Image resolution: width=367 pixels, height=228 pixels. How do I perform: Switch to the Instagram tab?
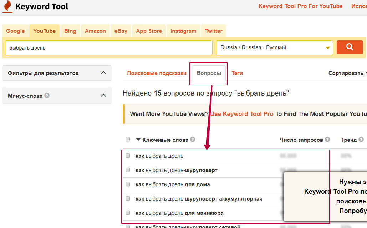(x=183, y=31)
